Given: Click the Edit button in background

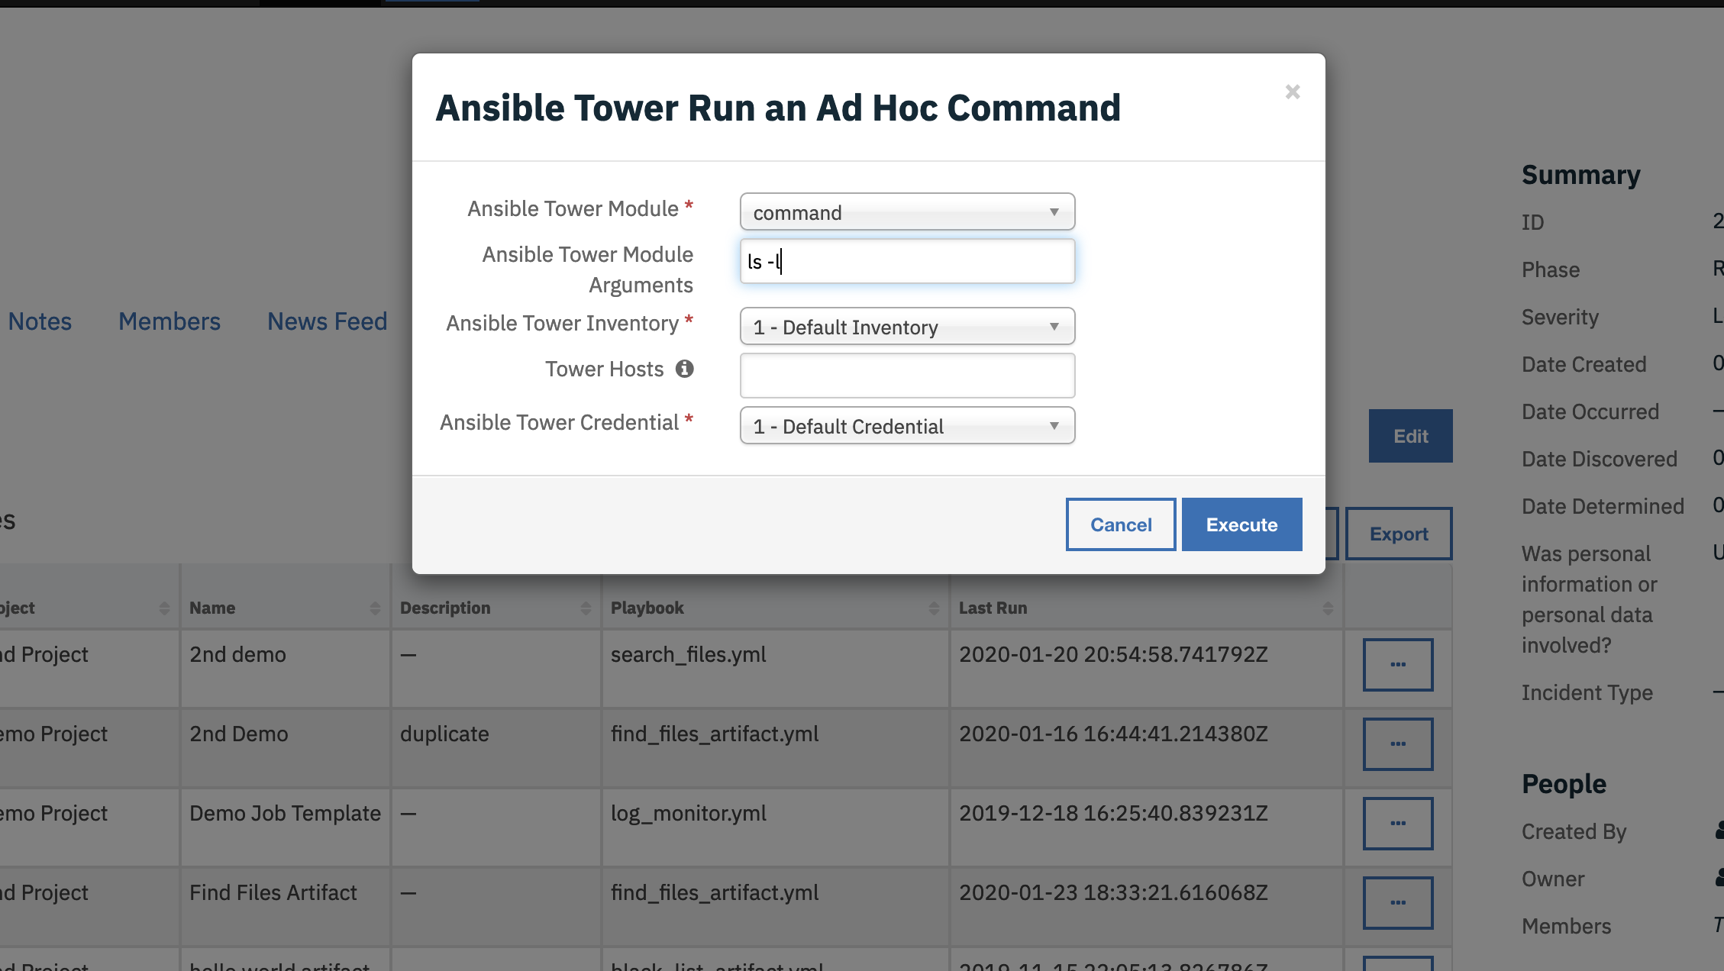Looking at the screenshot, I should pos(1410,436).
